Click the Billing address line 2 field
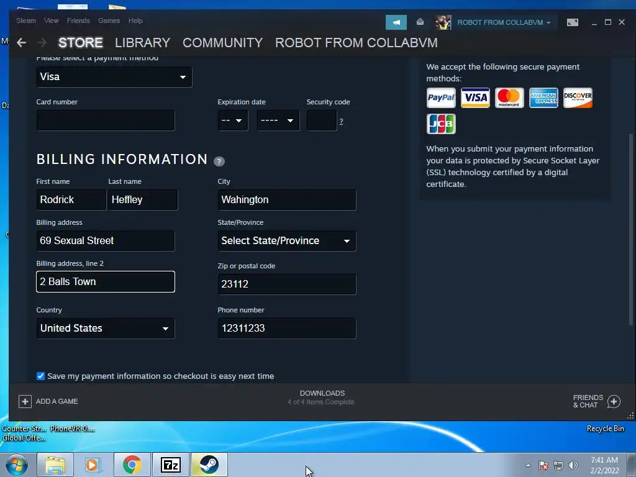 (x=106, y=282)
